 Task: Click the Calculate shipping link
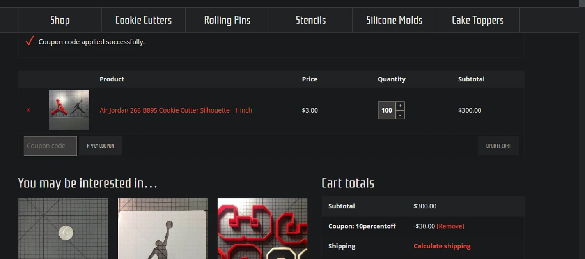click(442, 246)
